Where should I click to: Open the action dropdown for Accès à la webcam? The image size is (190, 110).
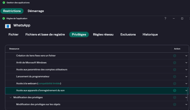click(x=186, y=84)
